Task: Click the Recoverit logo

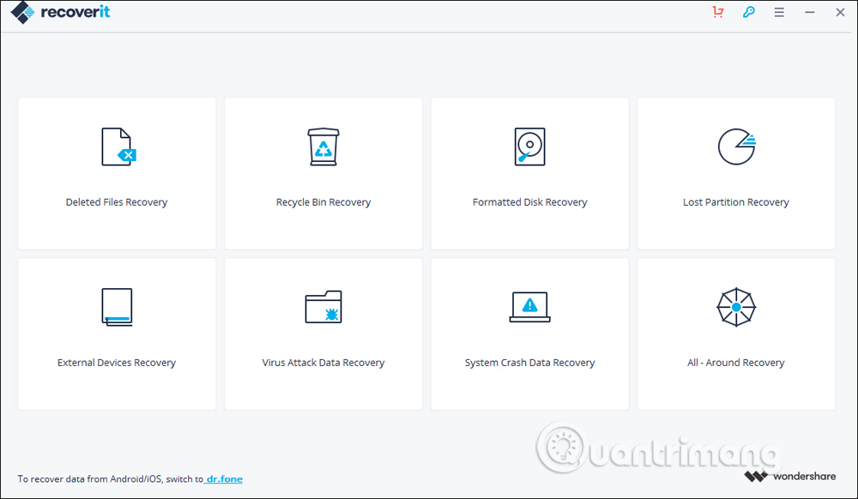Action: click(x=59, y=12)
